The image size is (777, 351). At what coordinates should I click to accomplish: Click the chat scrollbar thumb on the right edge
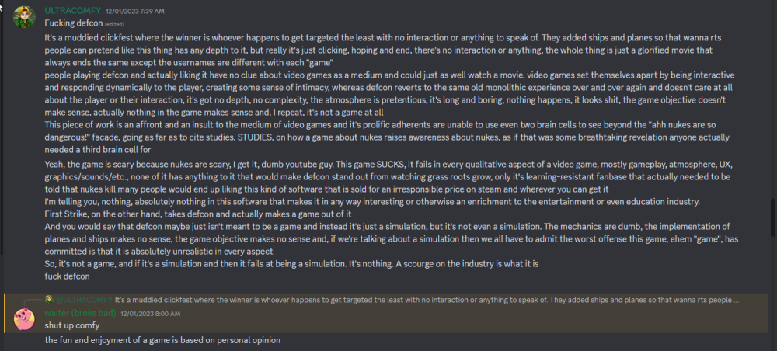pos(773,212)
